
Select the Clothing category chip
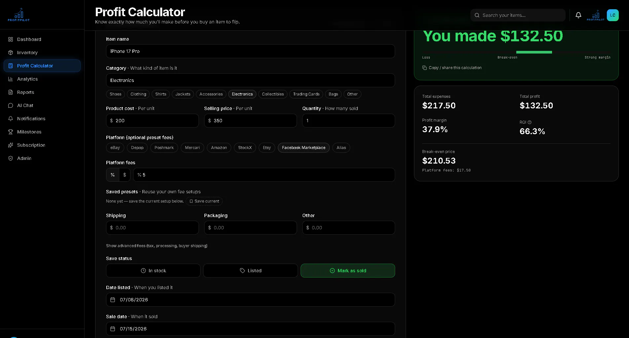(x=138, y=94)
